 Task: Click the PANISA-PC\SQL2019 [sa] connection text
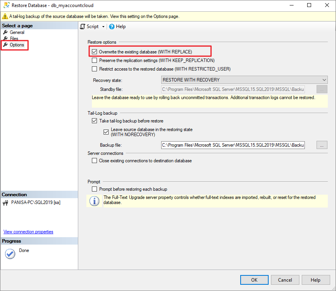36,202
